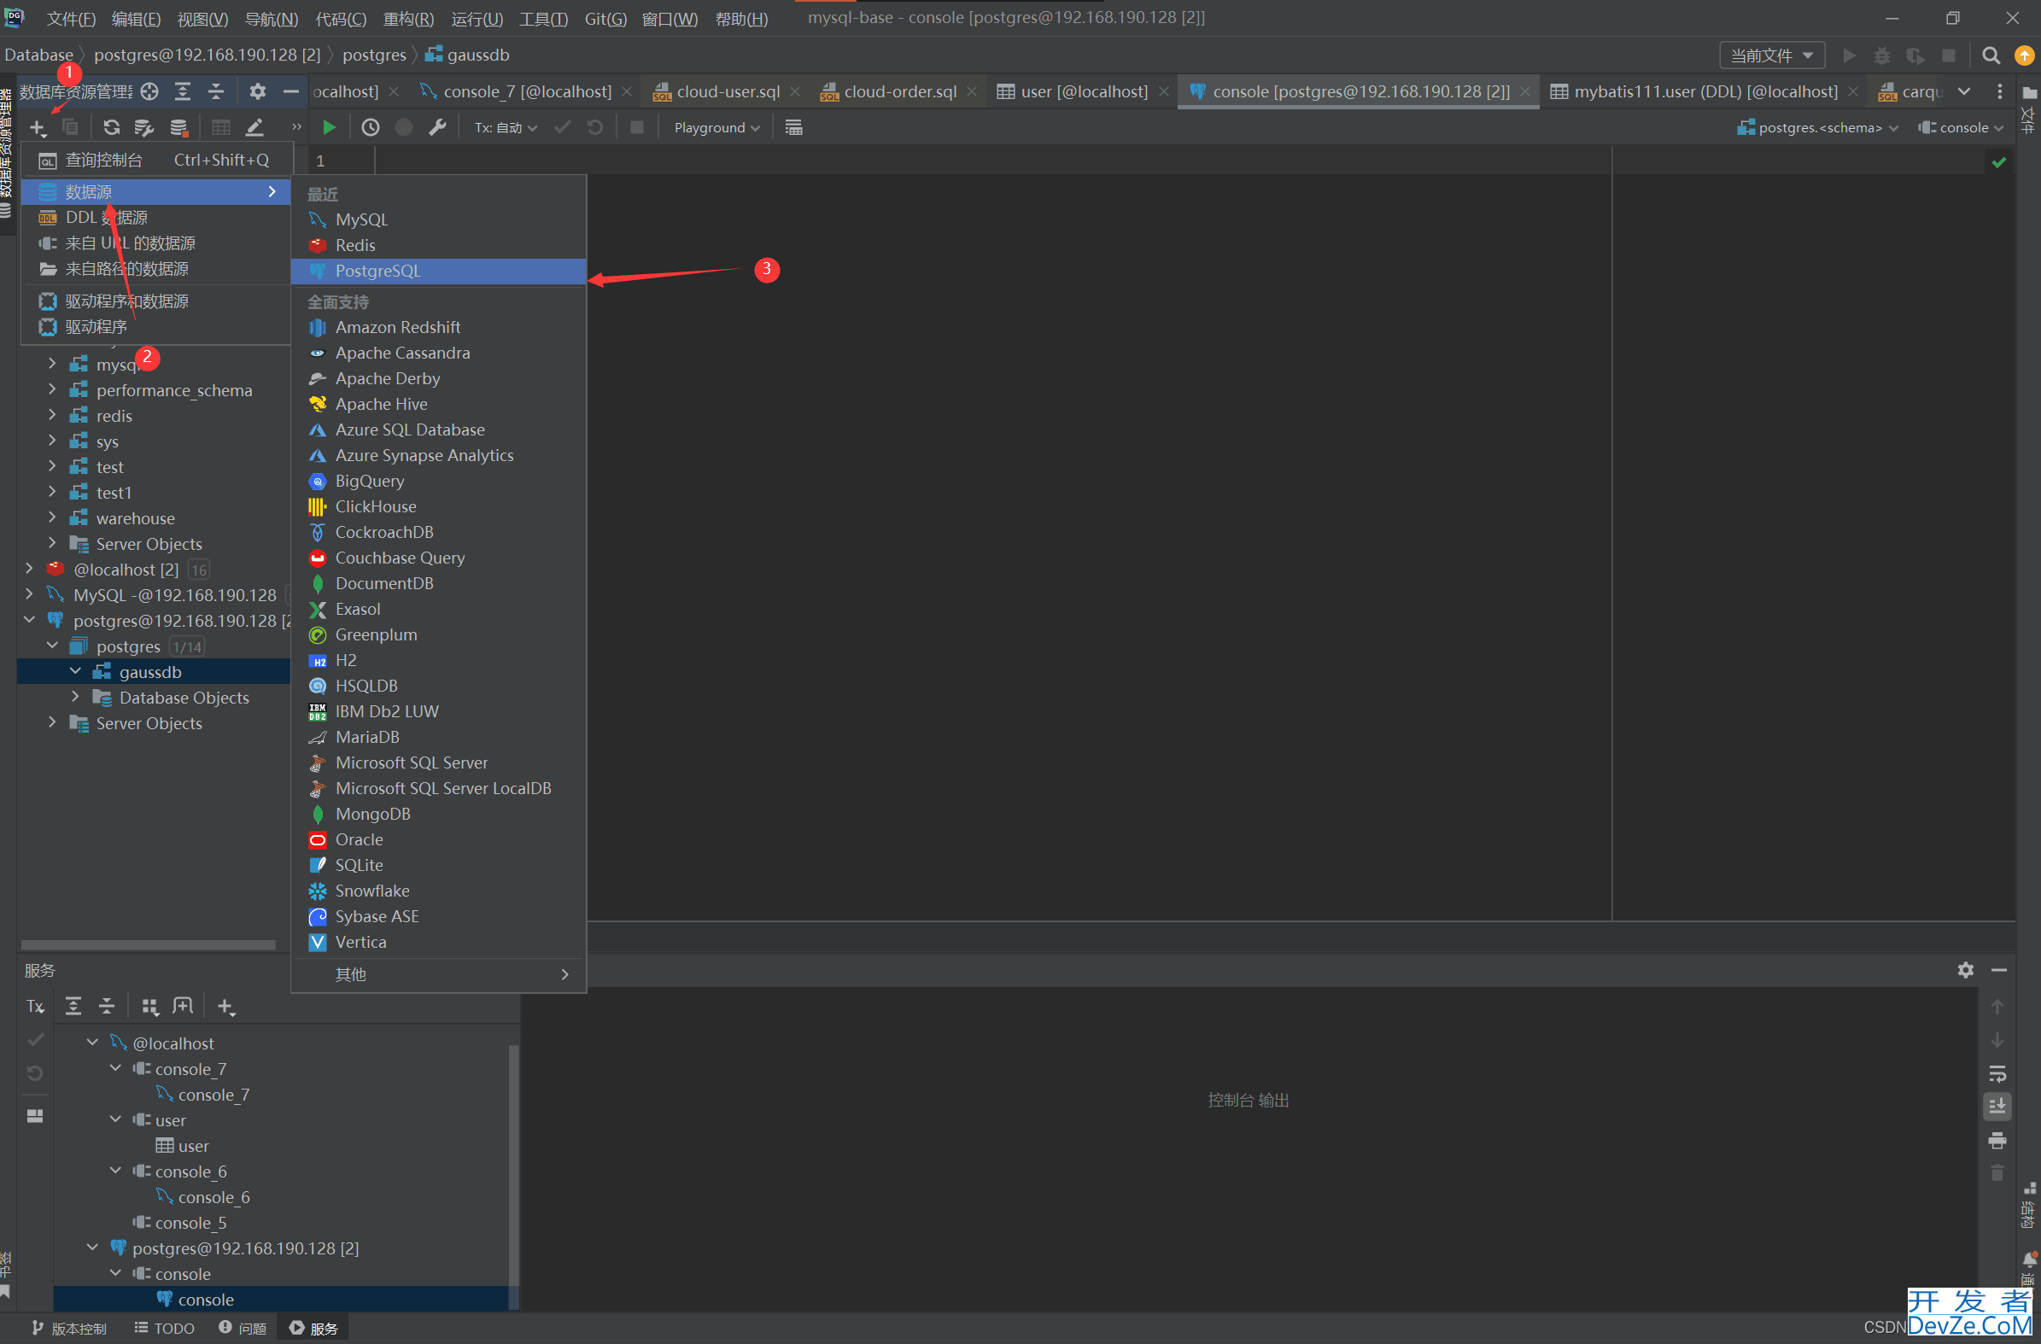Click the search magnifier icon at top right
This screenshot has height=1344, width=2041.
(1991, 55)
